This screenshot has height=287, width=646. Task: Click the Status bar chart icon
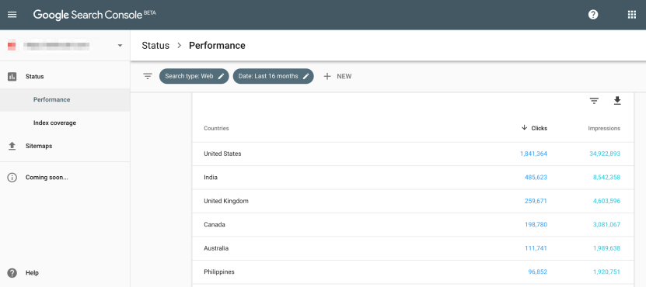(12, 77)
